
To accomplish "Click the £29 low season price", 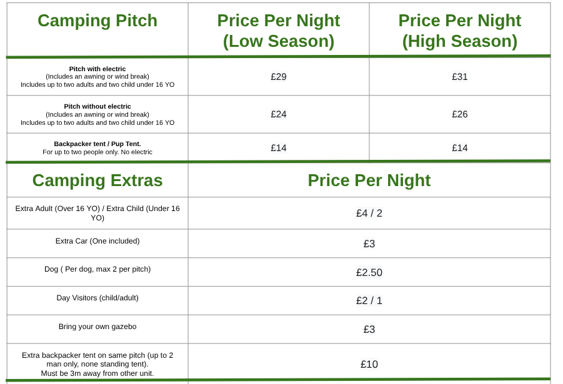I will (x=279, y=77).
